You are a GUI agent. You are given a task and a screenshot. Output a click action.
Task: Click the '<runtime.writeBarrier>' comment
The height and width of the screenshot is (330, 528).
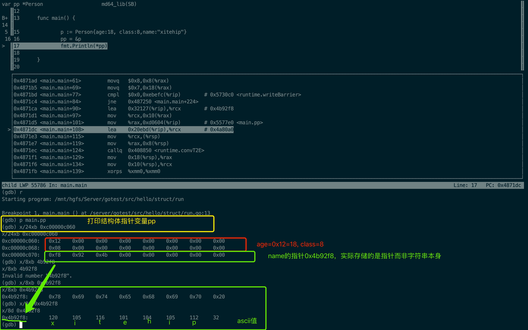pos(269,95)
